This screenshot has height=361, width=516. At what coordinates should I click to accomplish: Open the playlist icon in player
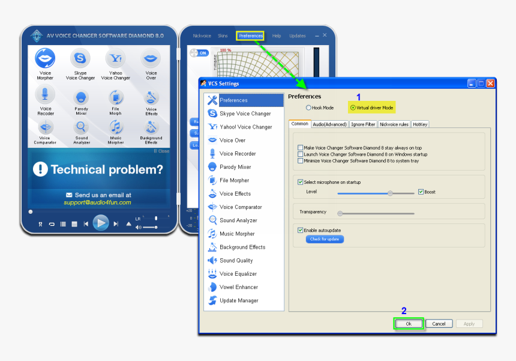click(63, 224)
